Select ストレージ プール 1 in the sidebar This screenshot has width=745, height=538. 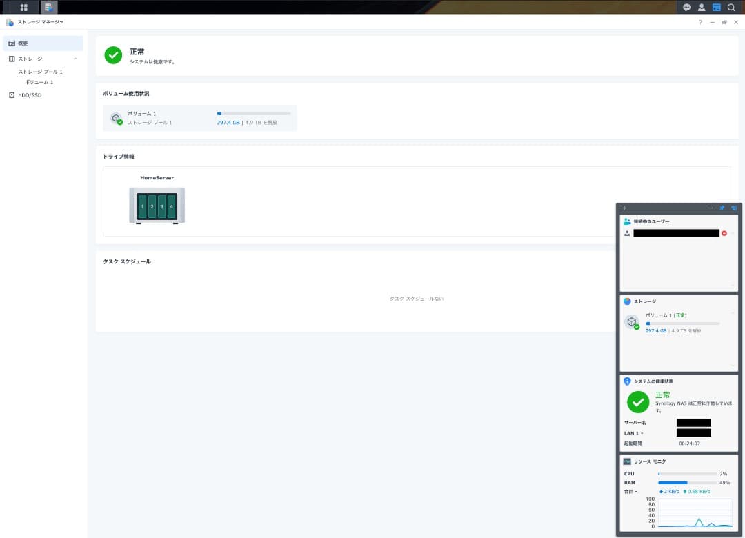(x=40, y=71)
